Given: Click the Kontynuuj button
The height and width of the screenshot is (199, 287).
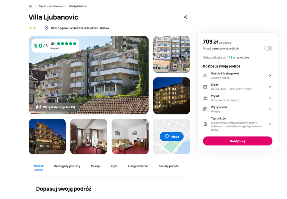Looking at the screenshot, I should tap(237, 141).
